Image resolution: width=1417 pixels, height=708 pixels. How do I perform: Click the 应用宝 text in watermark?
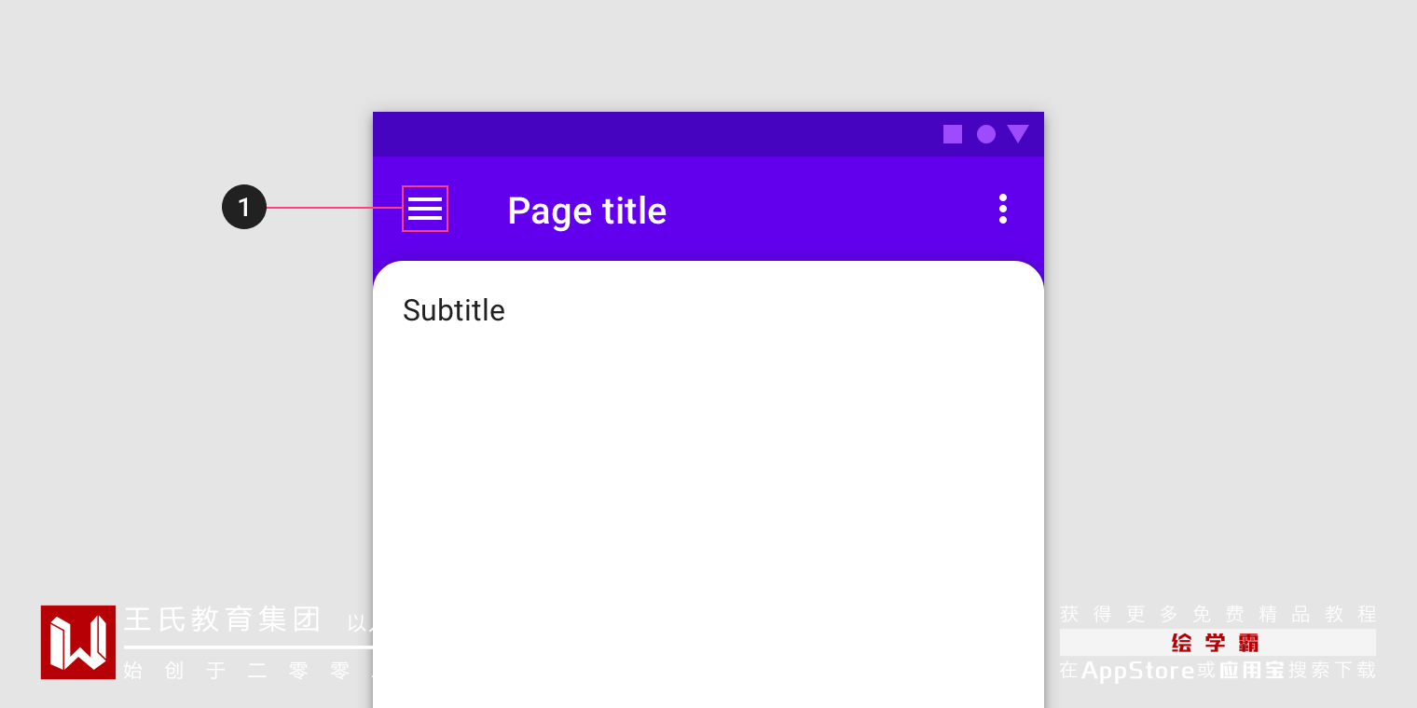click(1252, 671)
